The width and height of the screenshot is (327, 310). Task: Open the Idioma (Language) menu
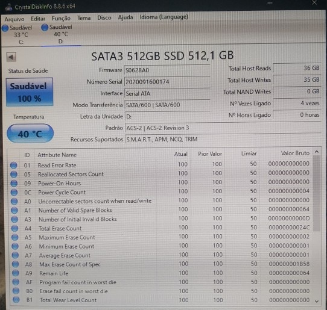tap(163, 17)
